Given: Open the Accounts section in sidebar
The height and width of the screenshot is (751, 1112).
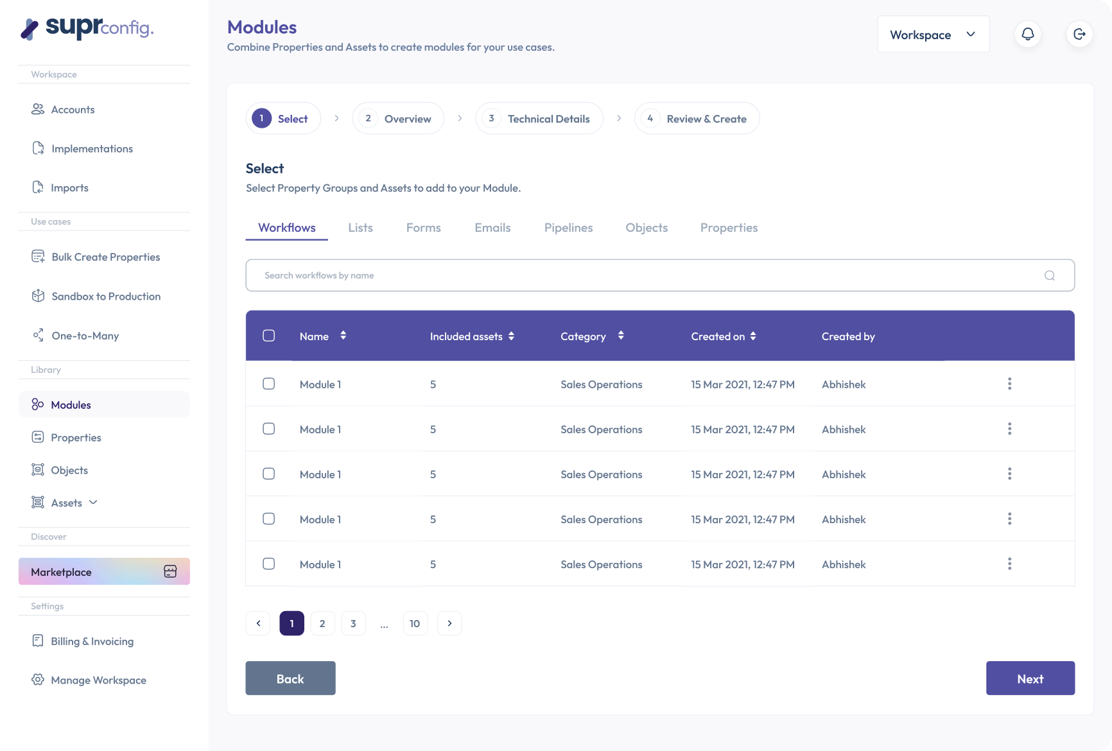Looking at the screenshot, I should click(73, 109).
